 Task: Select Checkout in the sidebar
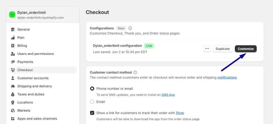43,70
